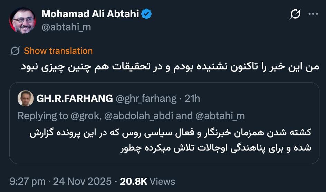
Task: Click the GH.R.FARHANG name in quoted post
Action: point(75,98)
